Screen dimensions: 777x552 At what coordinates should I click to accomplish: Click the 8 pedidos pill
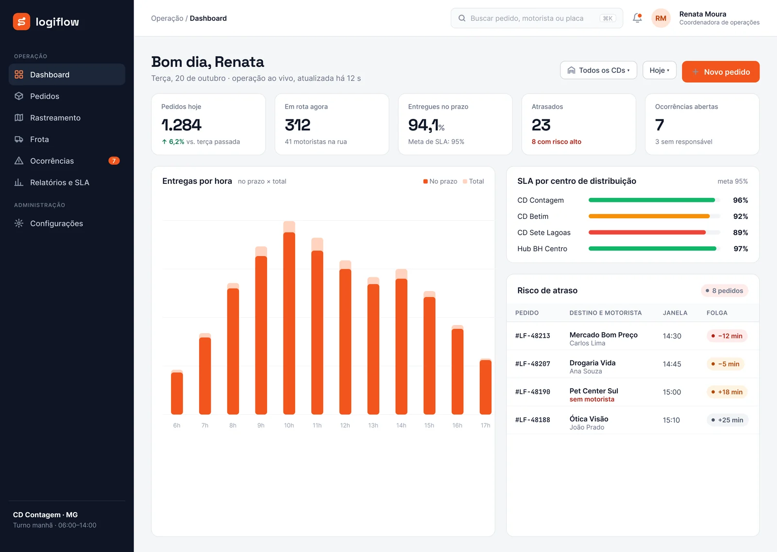(x=725, y=291)
